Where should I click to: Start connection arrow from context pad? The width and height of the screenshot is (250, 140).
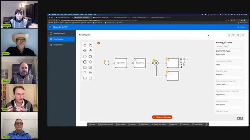181,67
